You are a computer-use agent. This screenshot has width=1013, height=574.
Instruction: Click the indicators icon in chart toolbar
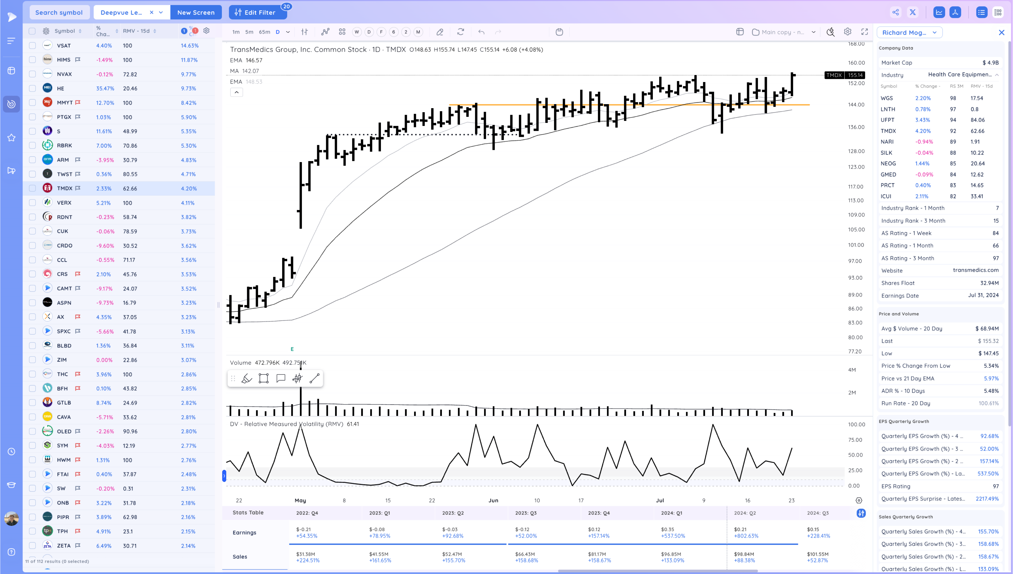click(x=325, y=32)
